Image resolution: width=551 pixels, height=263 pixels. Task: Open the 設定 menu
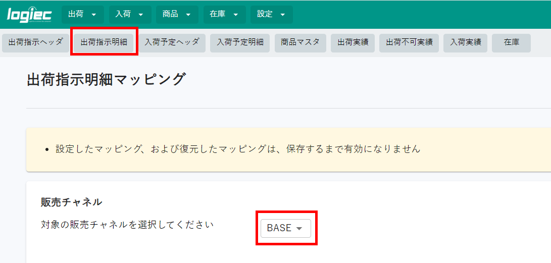point(271,15)
